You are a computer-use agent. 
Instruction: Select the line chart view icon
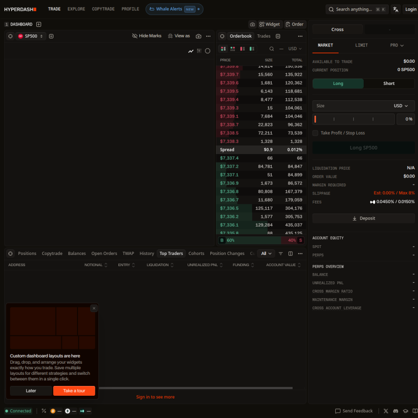click(190, 51)
